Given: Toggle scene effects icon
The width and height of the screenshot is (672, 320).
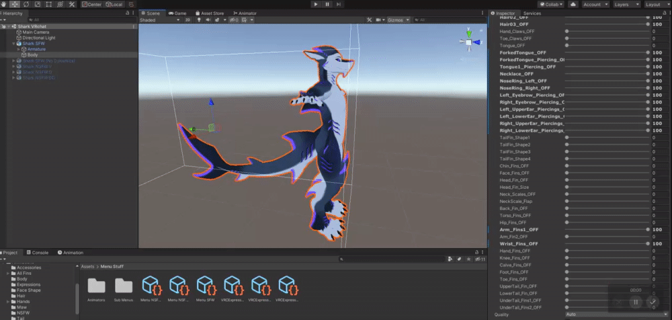Looking at the screenshot, I should click(218, 19).
